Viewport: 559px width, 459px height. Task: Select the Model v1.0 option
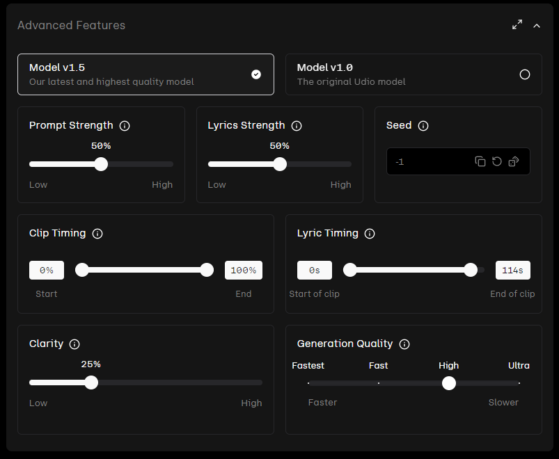point(414,74)
